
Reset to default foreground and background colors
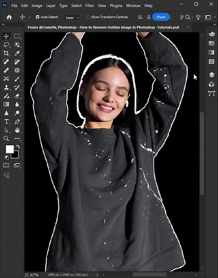pos(6,157)
